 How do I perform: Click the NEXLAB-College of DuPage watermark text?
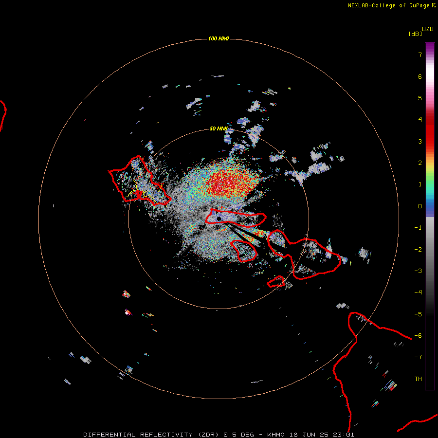tap(391, 5)
